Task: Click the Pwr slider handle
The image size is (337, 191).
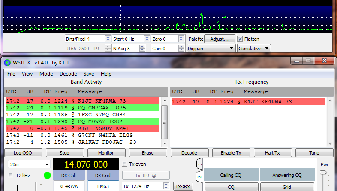Action: pos(323,172)
